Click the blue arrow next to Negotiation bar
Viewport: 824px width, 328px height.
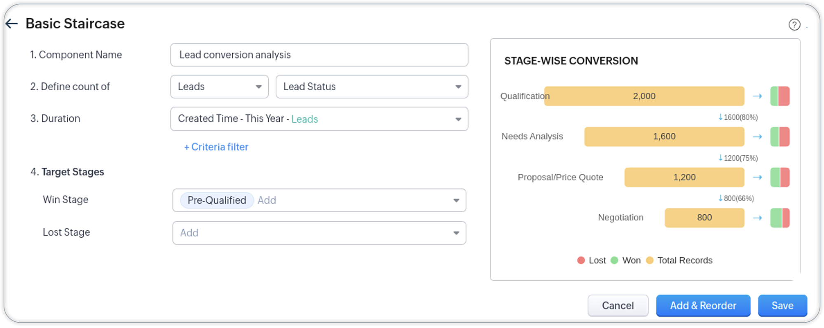point(757,218)
